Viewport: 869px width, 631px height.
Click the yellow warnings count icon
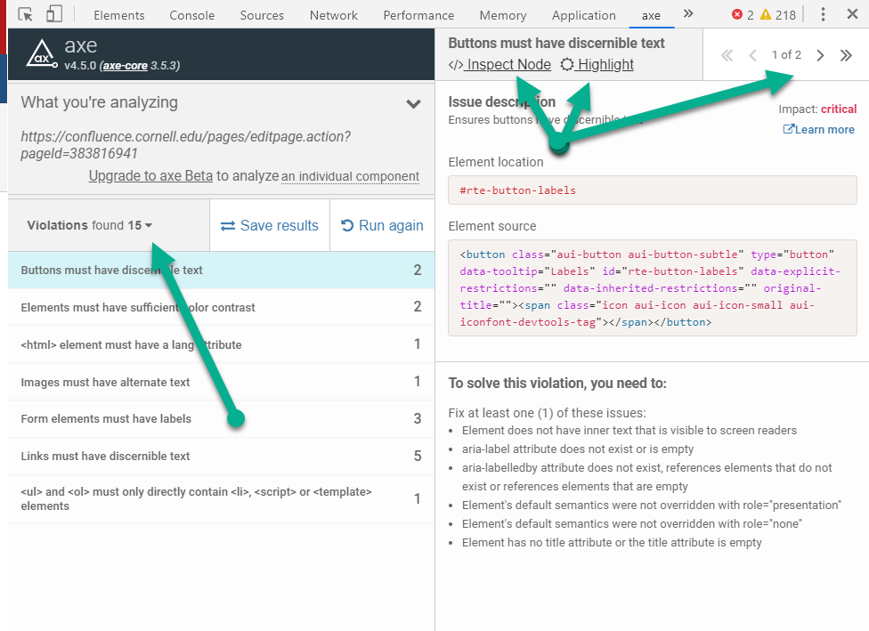coord(766,15)
